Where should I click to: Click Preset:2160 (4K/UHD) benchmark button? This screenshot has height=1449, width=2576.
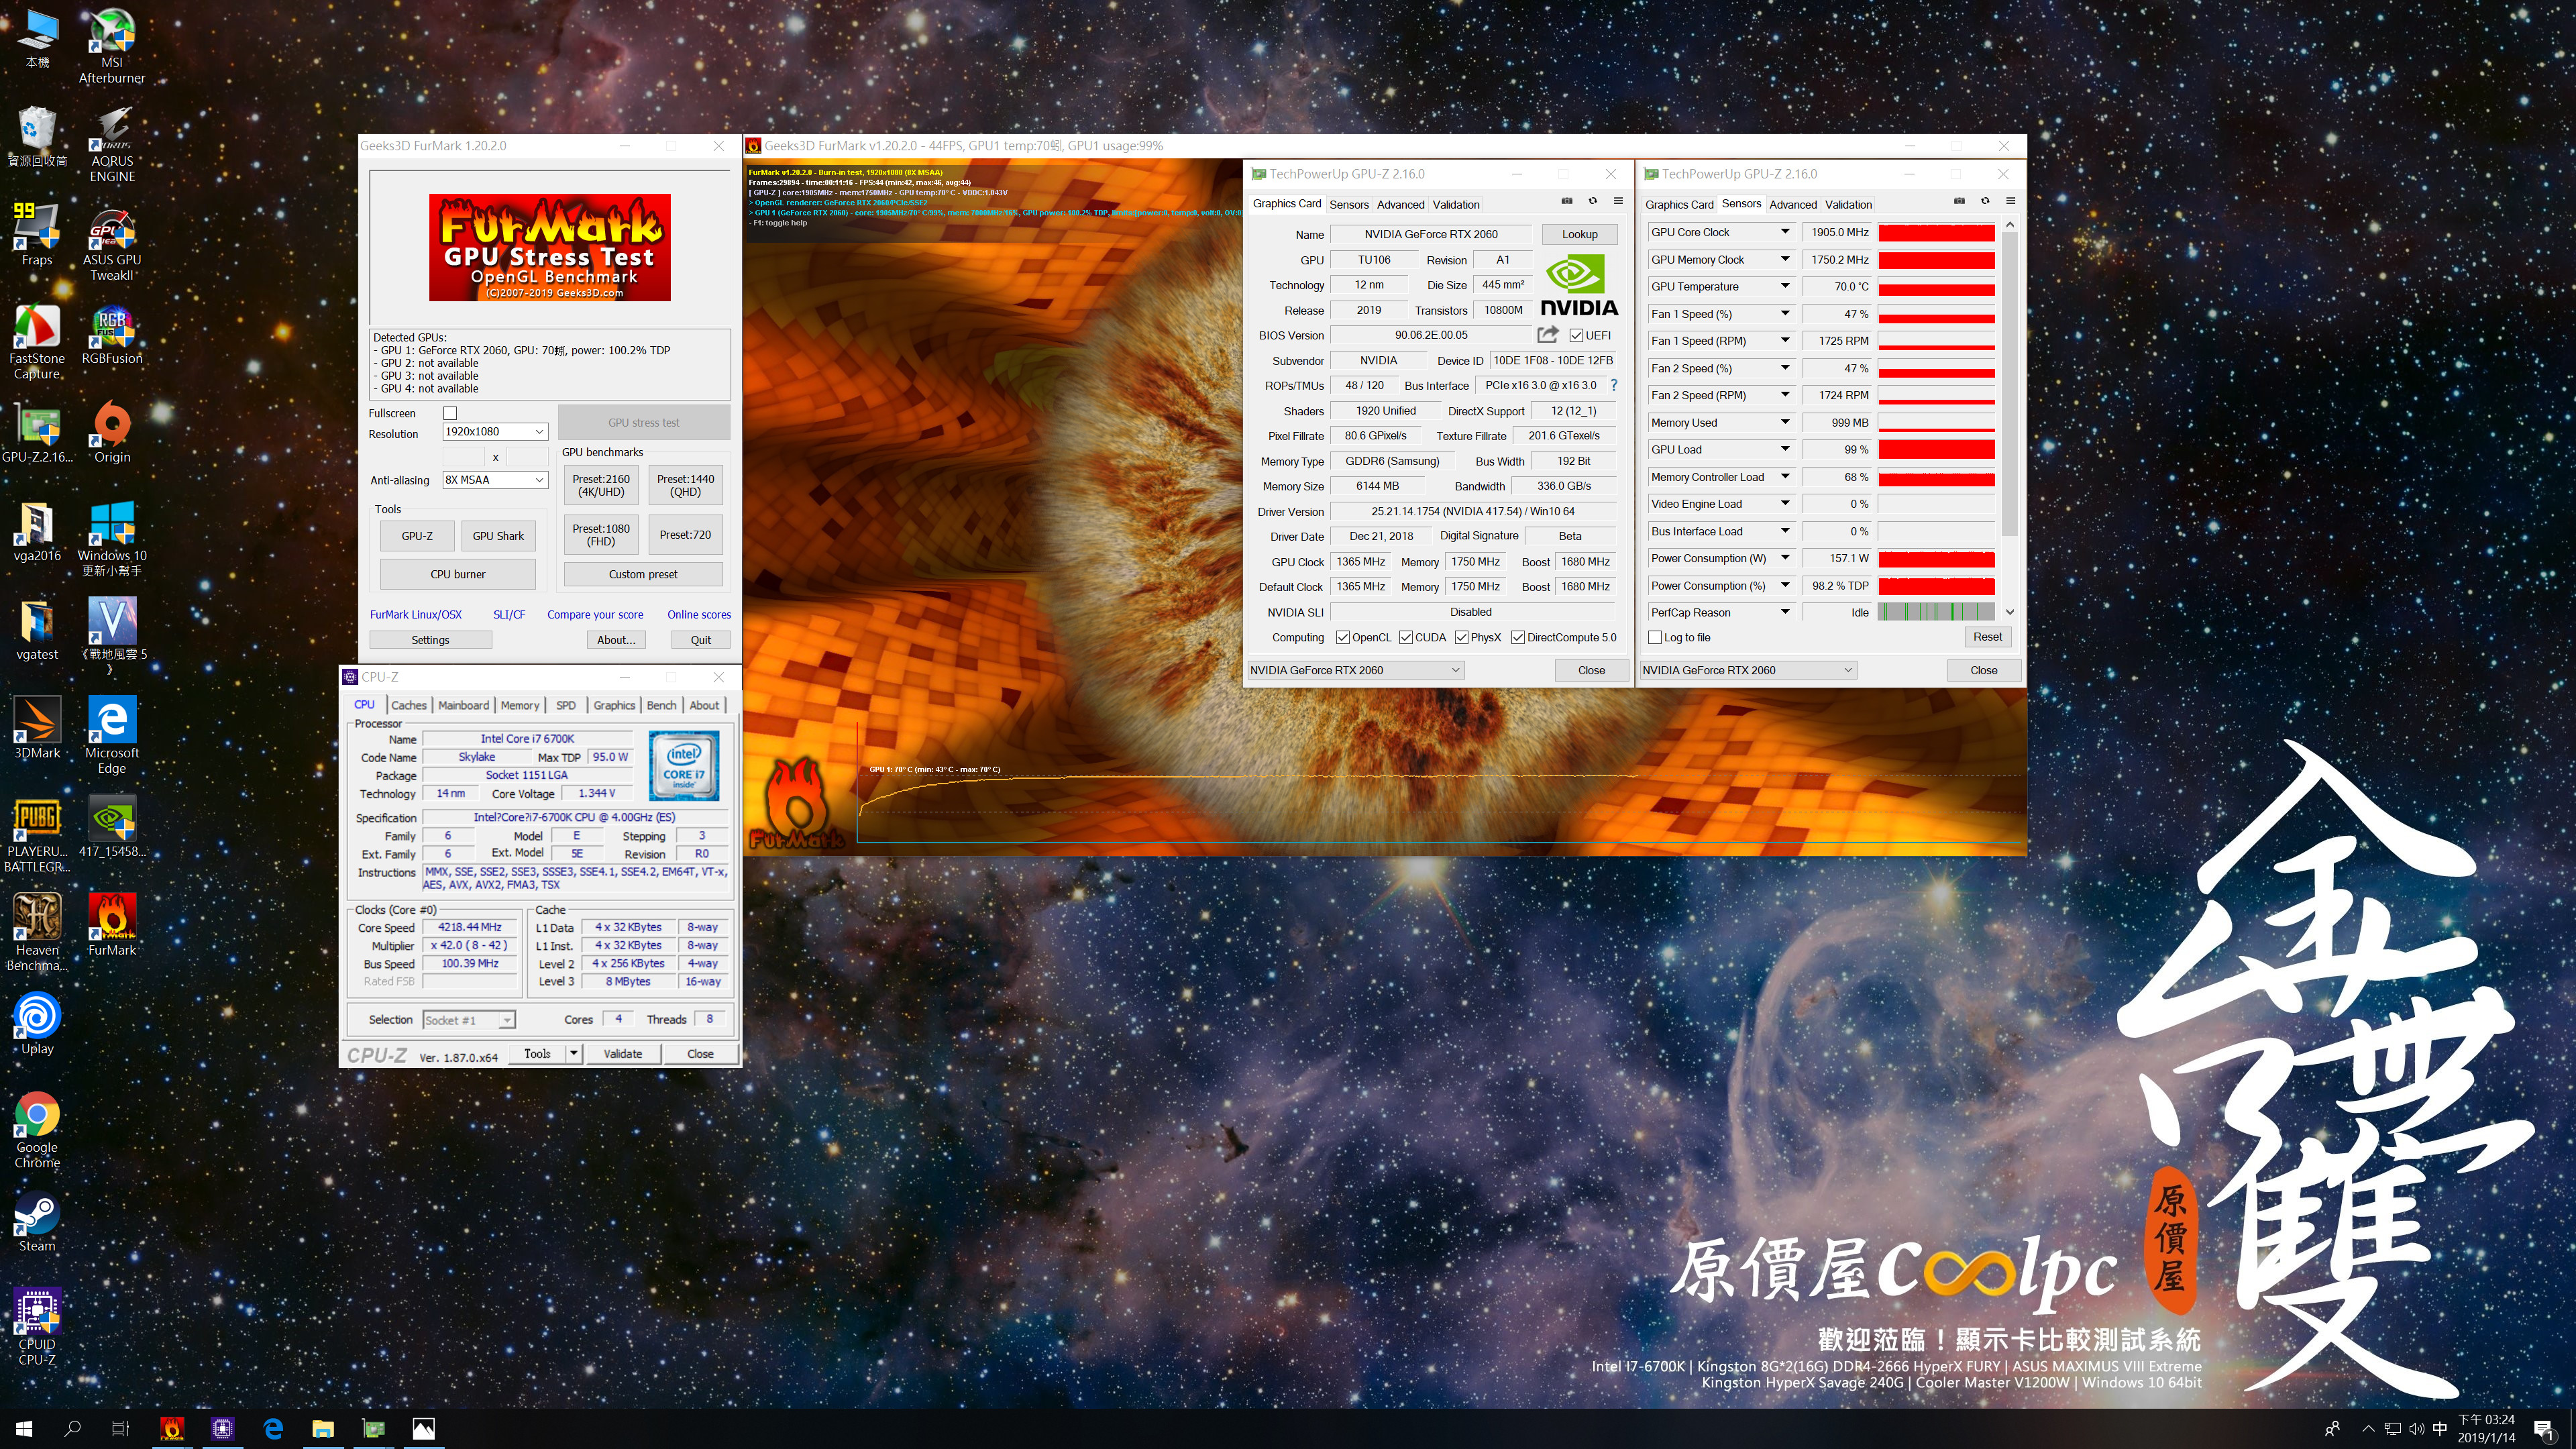click(x=601, y=485)
